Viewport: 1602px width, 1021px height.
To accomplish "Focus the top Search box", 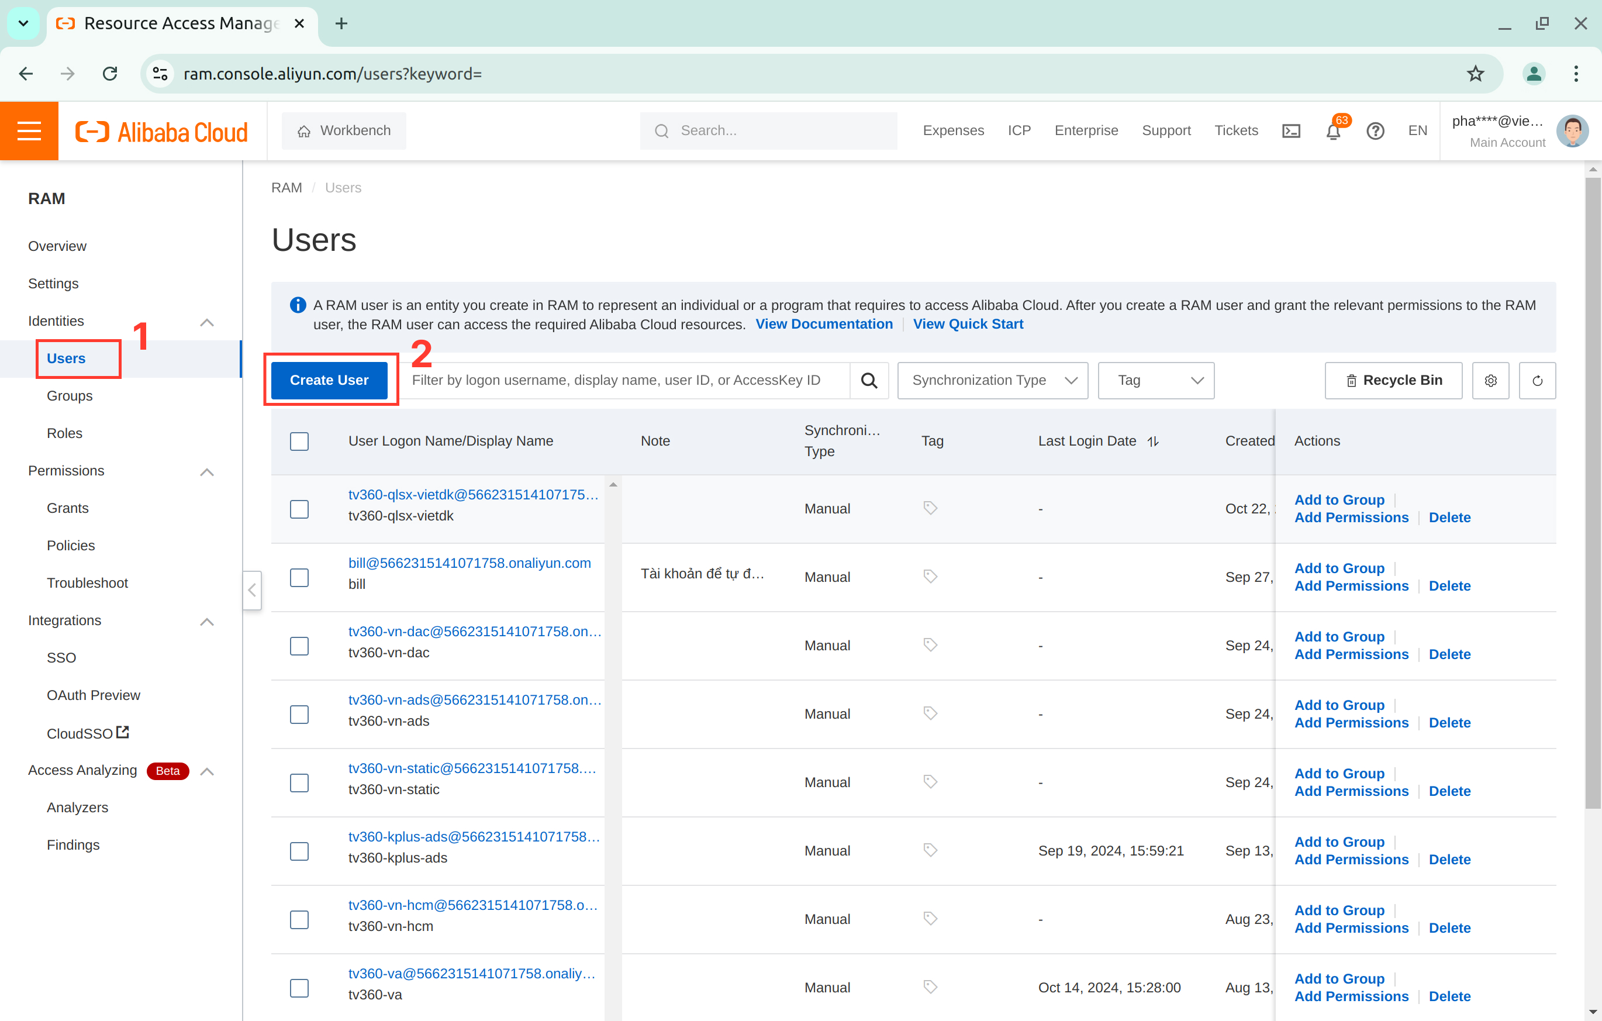I will (x=768, y=130).
